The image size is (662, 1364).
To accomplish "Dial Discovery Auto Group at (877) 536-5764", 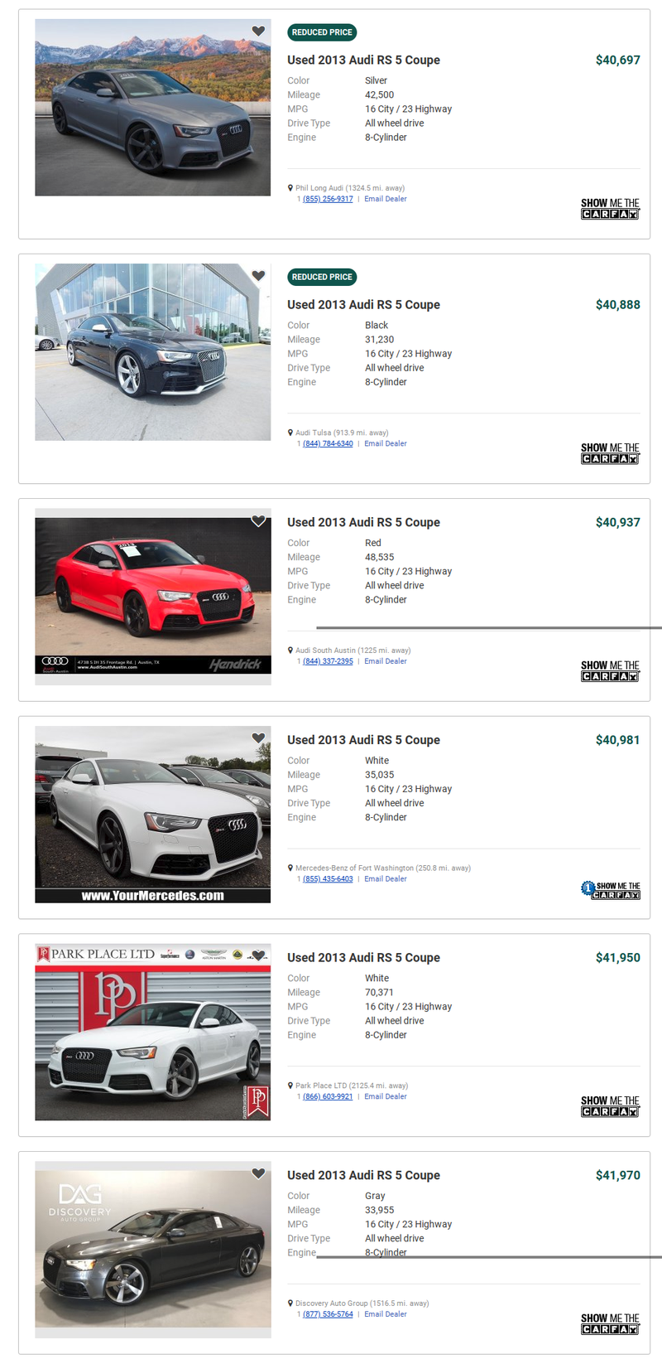I will click(x=328, y=1314).
